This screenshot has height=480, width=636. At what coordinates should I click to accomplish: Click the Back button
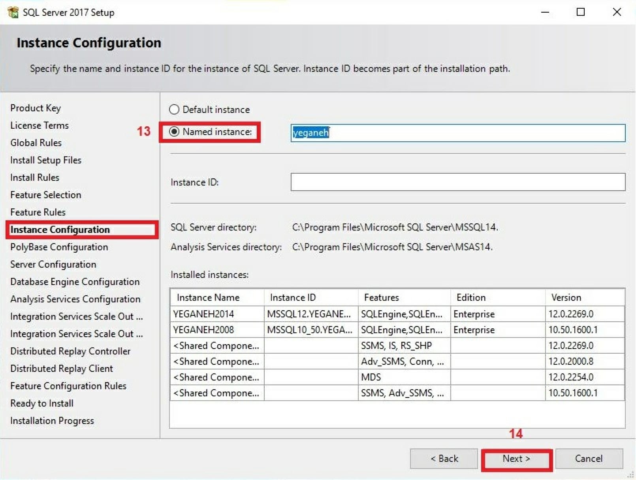click(444, 459)
